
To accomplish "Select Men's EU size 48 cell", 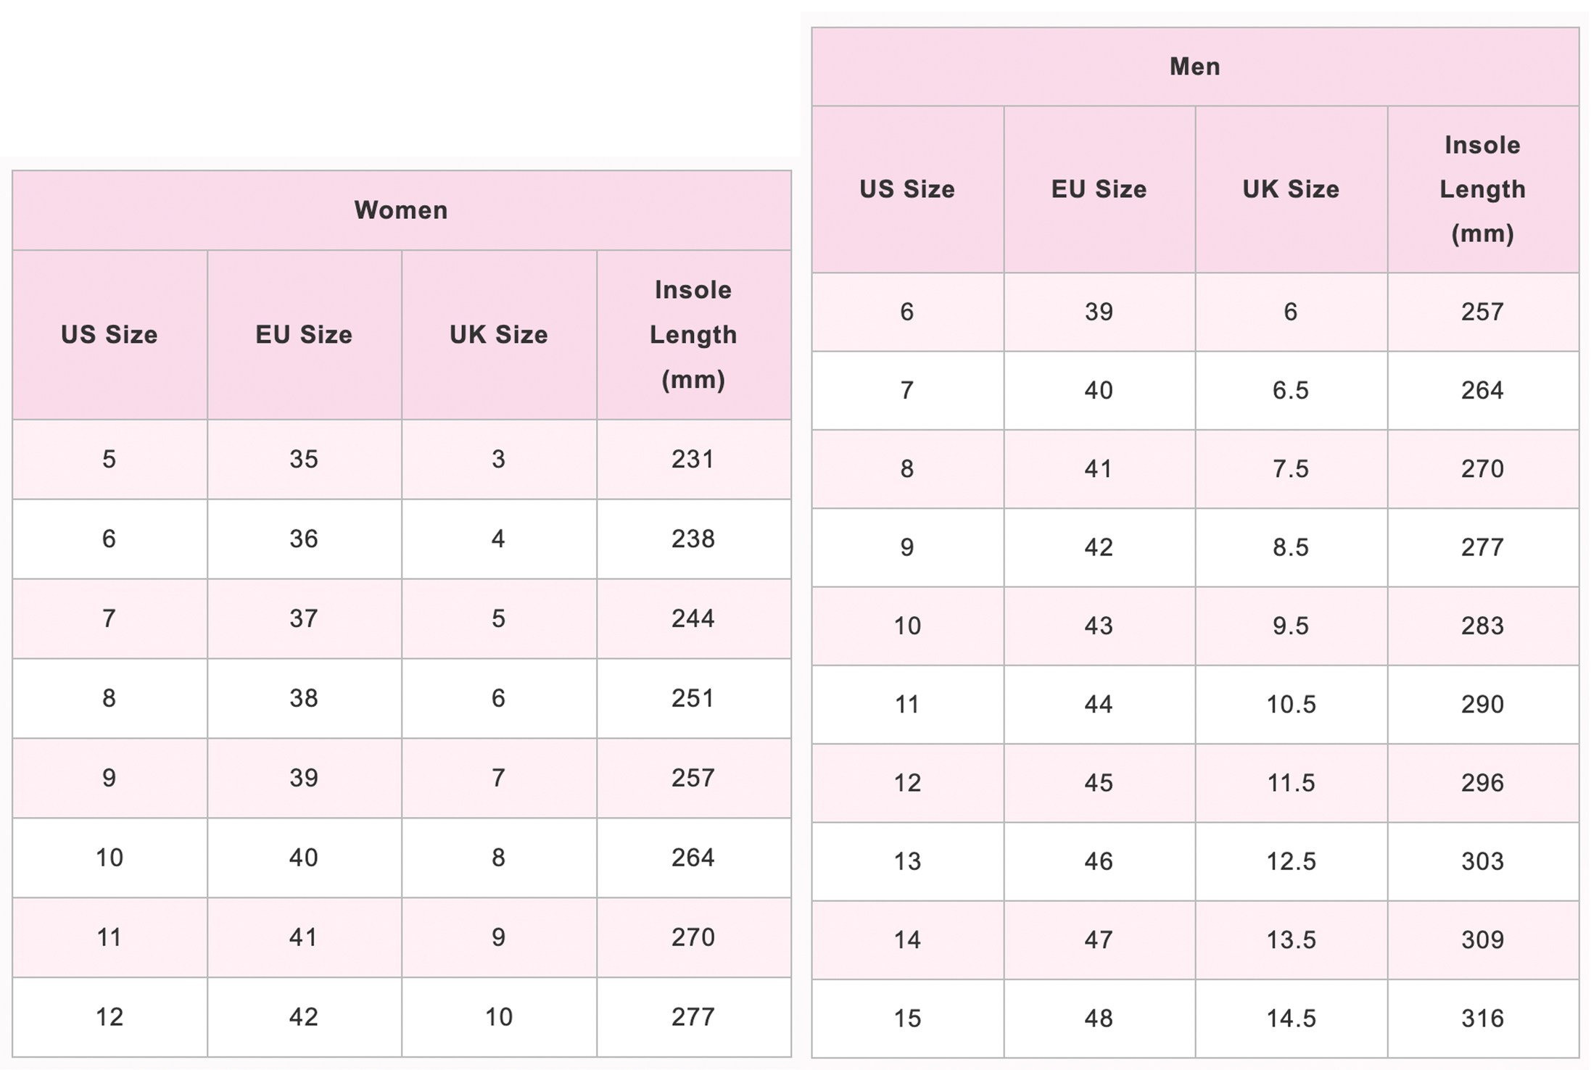I will click(x=1099, y=1019).
